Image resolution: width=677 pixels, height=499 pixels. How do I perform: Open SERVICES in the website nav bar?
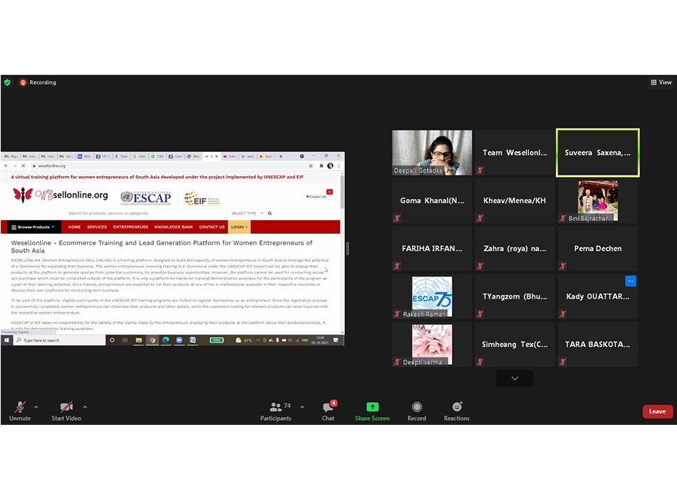click(x=97, y=227)
